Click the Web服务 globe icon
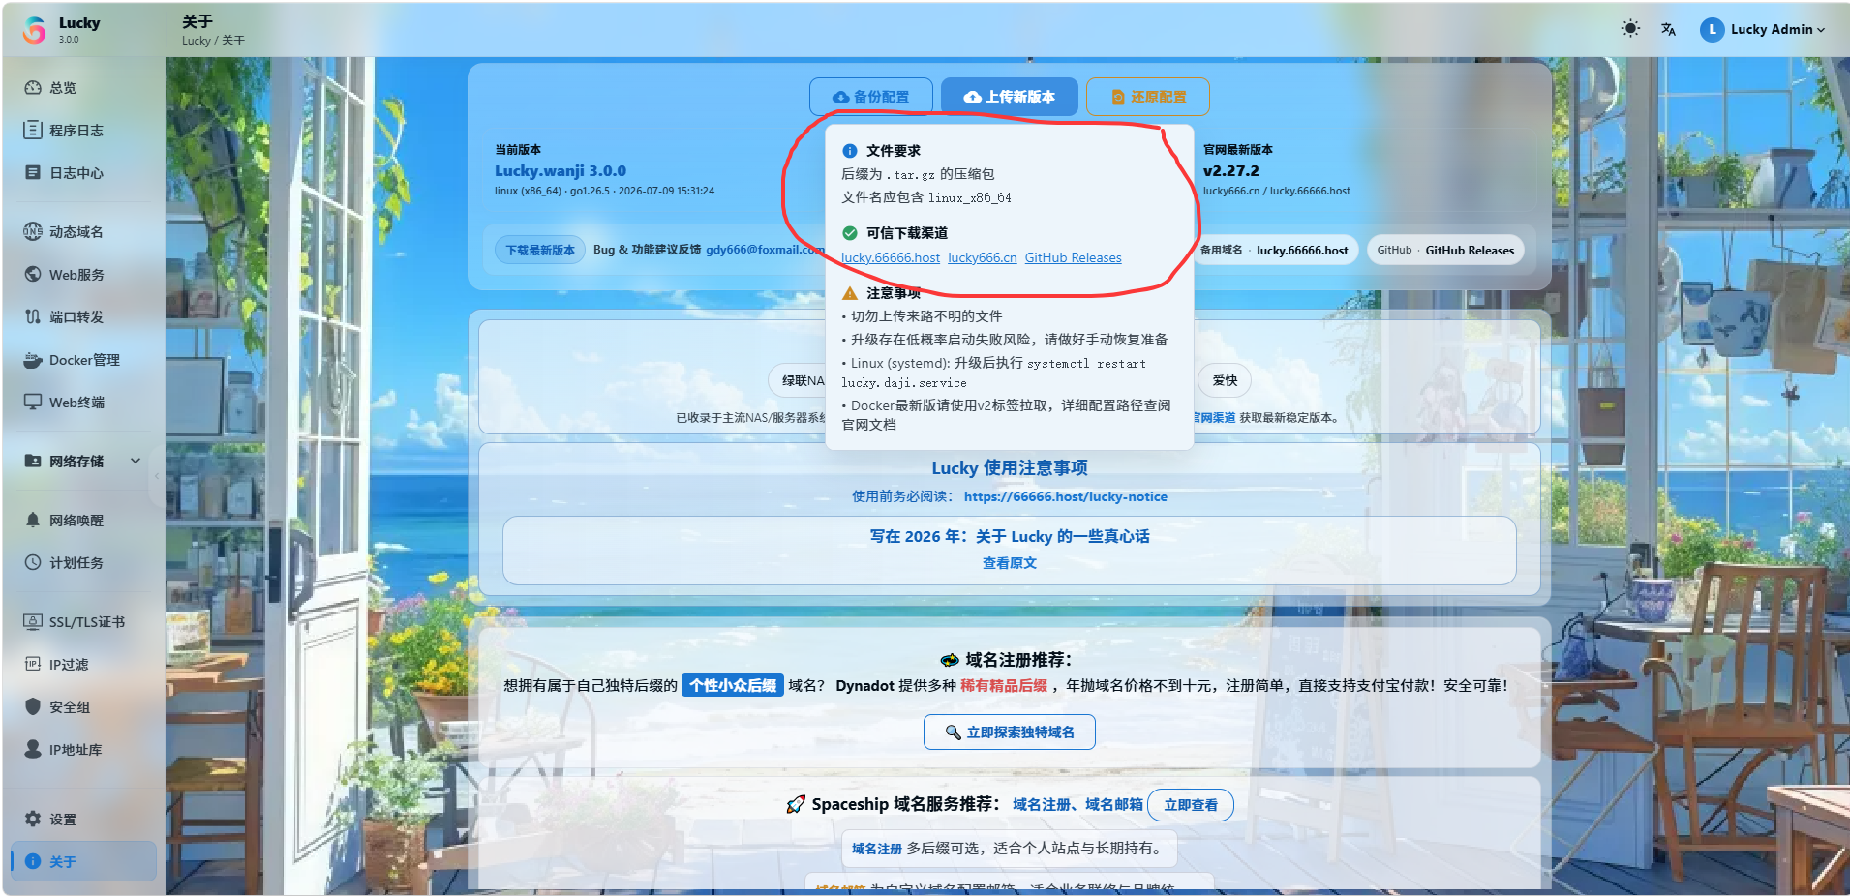Screen dimensions: 1850x896 [x=33, y=275]
